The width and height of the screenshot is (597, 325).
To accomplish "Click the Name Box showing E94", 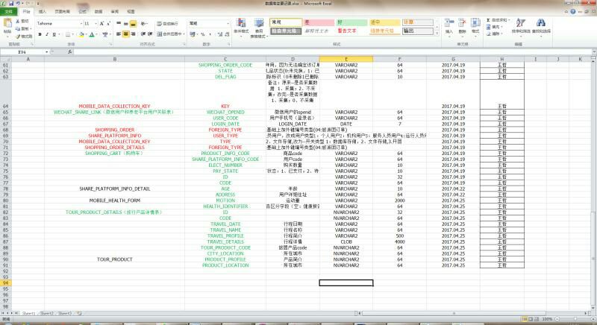I will pyautogui.click(x=22, y=51).
